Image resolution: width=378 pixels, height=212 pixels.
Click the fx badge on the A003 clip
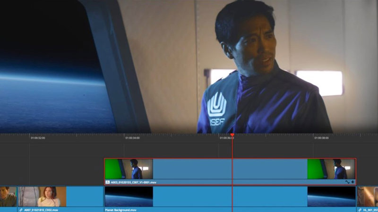(x=108, y=182)
